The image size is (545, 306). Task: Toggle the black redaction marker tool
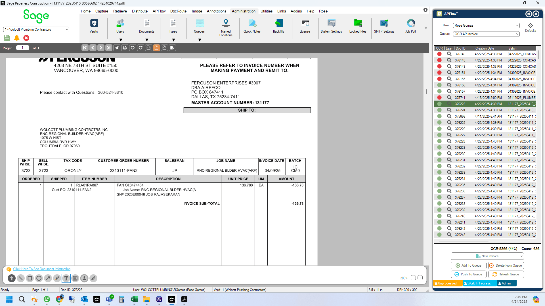click(93, 278)
